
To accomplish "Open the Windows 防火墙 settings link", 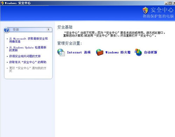I will click(118, 52).
